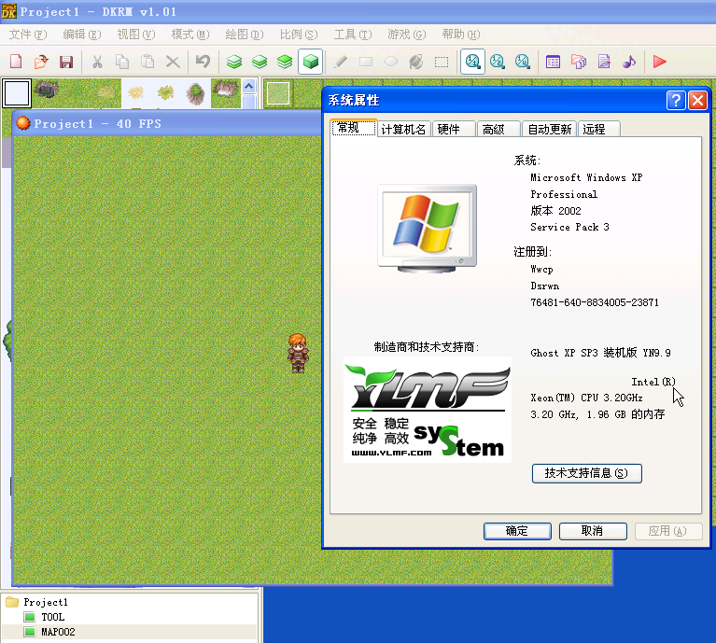Open the 模式 (M) menu
The width and height of the screenshot is (716, 643).
190,35
